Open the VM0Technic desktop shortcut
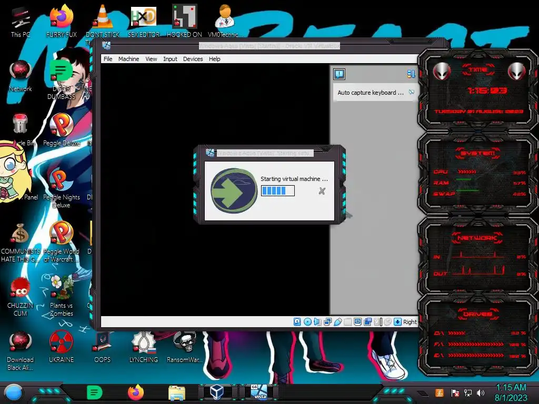The height and width of the screenshot is (404, 539). coord(225,21)
